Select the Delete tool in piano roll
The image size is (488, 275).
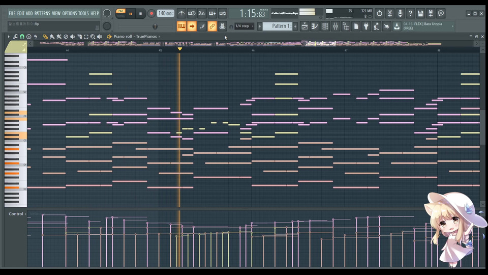(x=66, y=37)
